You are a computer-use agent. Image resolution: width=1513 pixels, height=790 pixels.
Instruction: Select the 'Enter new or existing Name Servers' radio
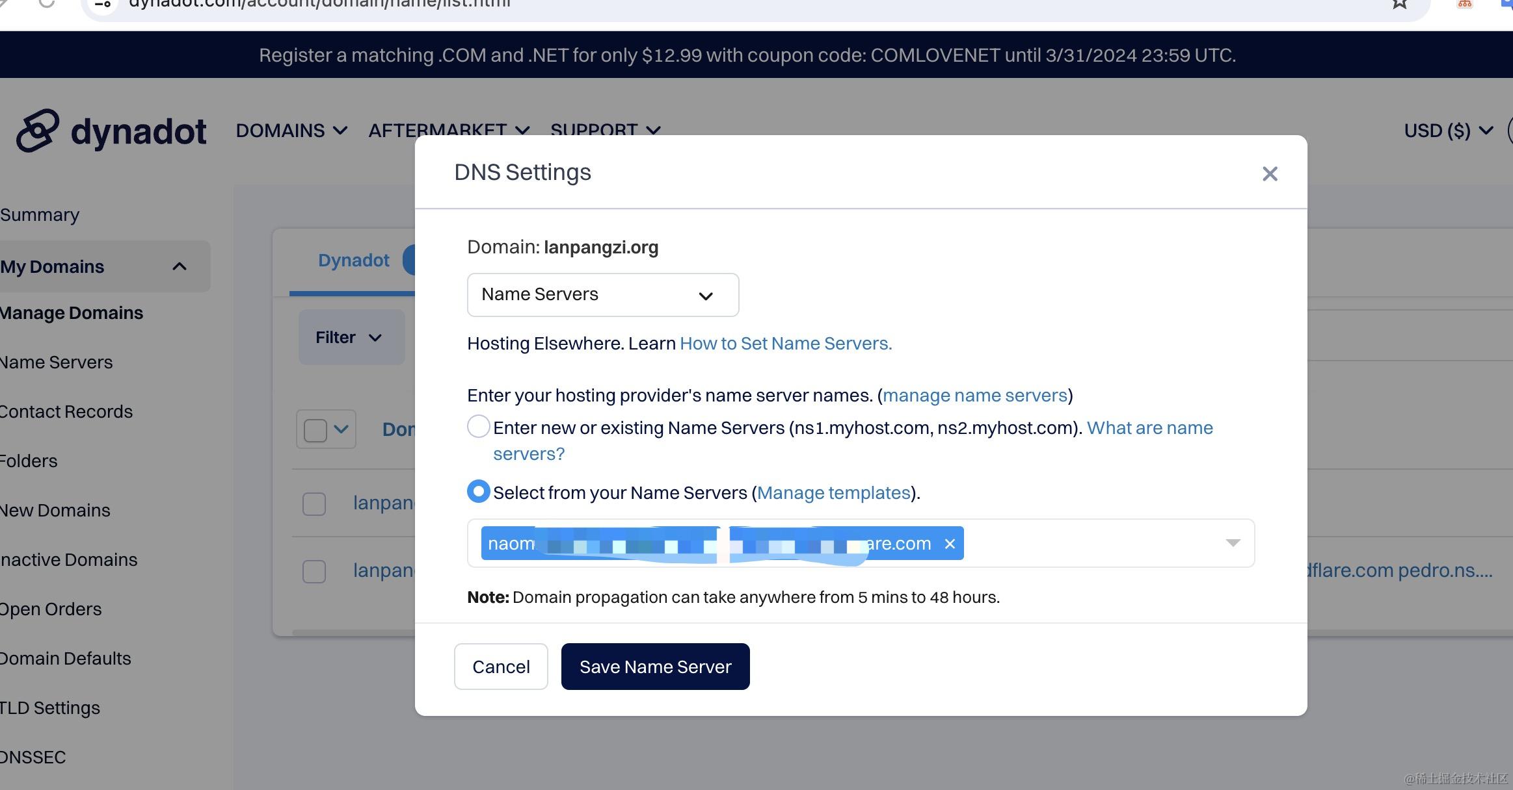(x=479, y=427)
